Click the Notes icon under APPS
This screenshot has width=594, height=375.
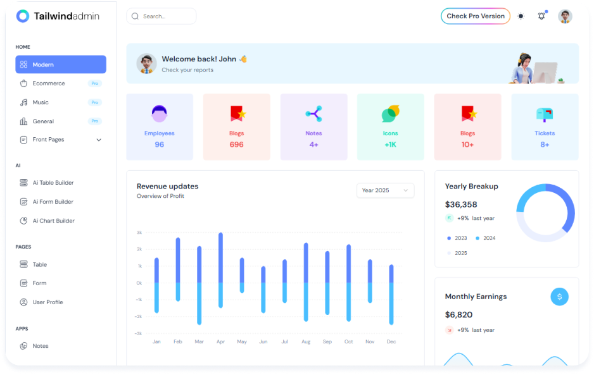tap(23, 346)
